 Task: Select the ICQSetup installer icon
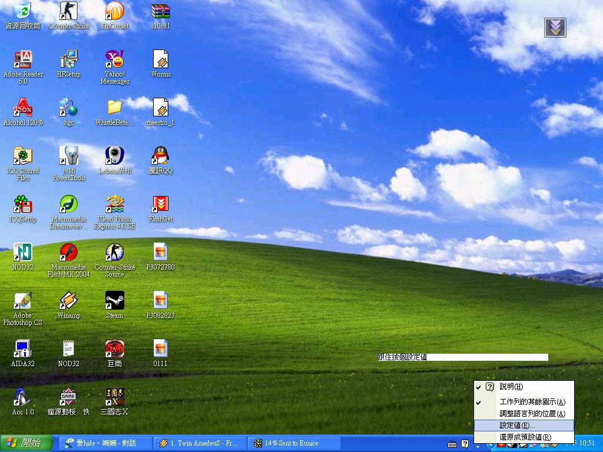click(23, 209)
